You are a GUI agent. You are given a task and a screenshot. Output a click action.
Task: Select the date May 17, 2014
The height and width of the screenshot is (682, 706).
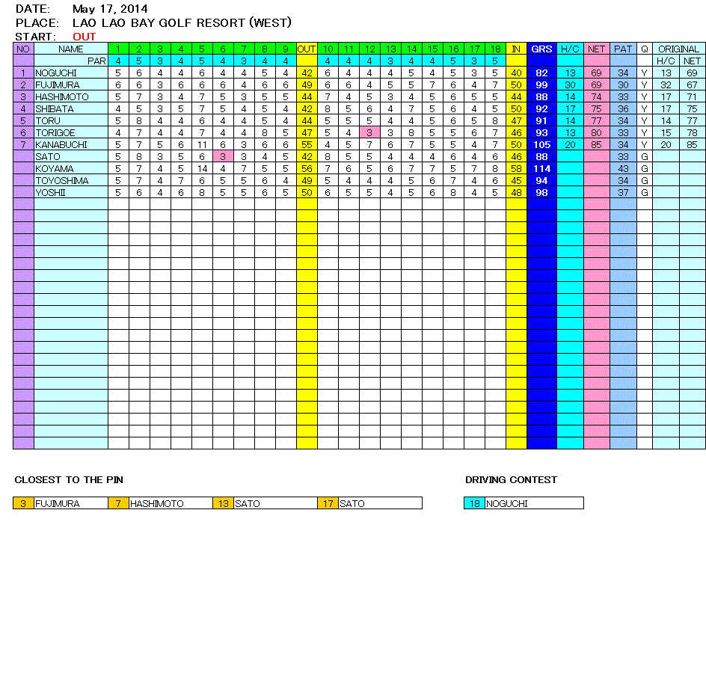point(110,10)
